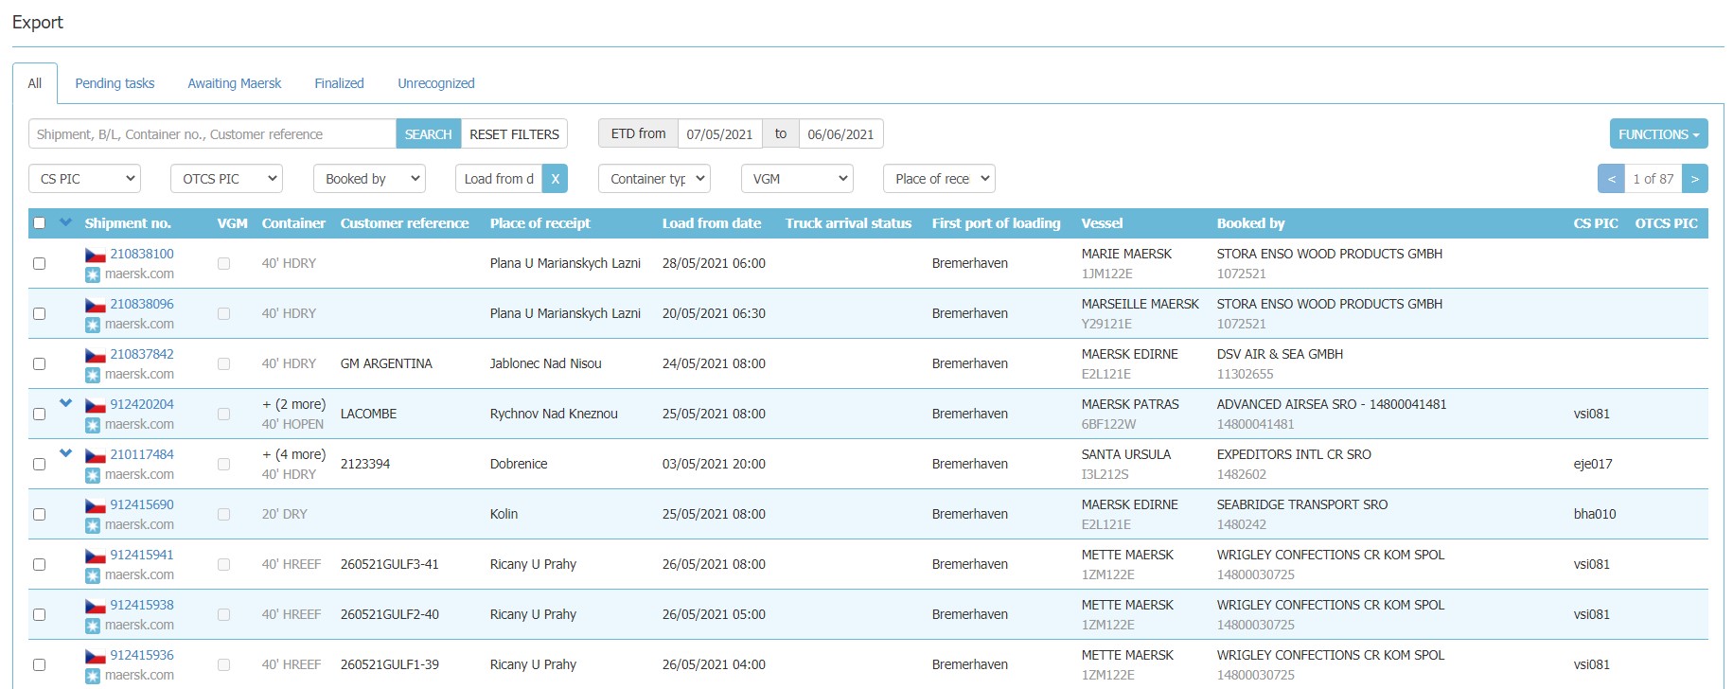Switch to the All tab
1733x689 pixels.
click(x=35, y=83)
